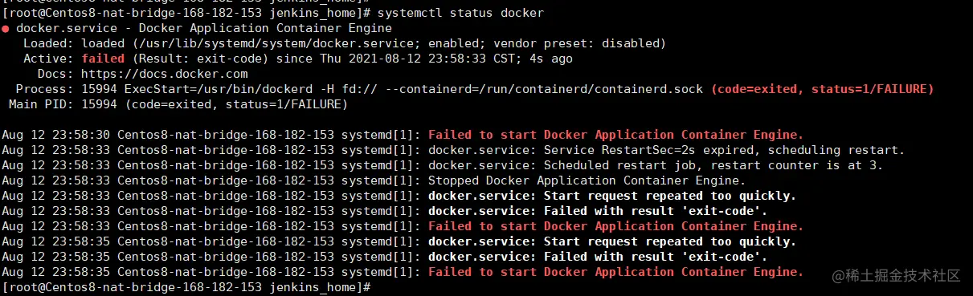Click the first 'Failed to start Docker' log message

[615, 135]
